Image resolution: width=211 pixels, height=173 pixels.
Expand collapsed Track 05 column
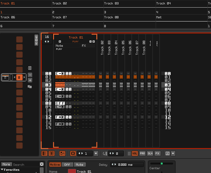click(x=123, y=48)
